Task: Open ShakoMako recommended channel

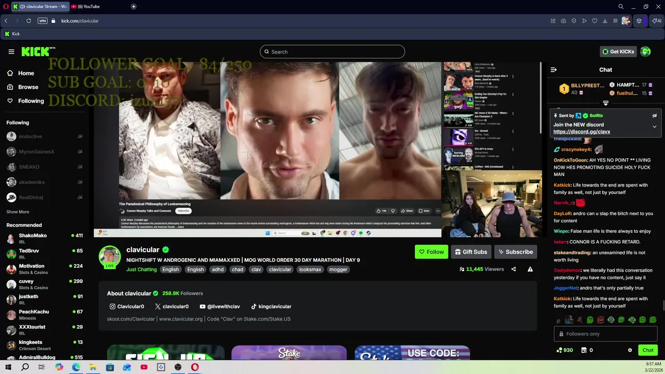Action: click(44, 238)
